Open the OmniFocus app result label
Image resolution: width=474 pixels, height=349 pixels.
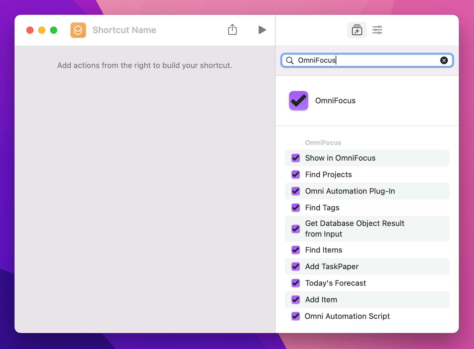[335, 101]
